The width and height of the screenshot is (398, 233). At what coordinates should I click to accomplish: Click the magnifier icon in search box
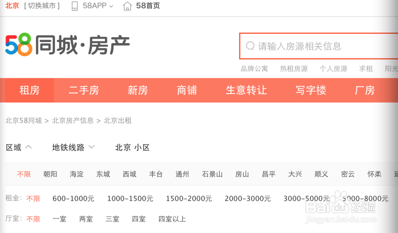click(250, 46)
